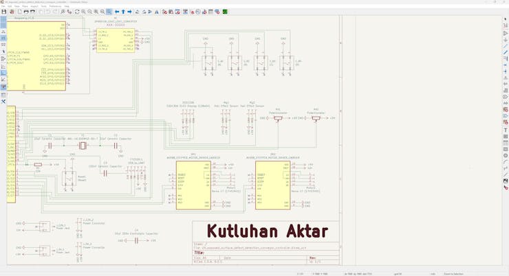Open the Tools menu
This screenshot has height=276, width=509.
(x=44, y=6)
